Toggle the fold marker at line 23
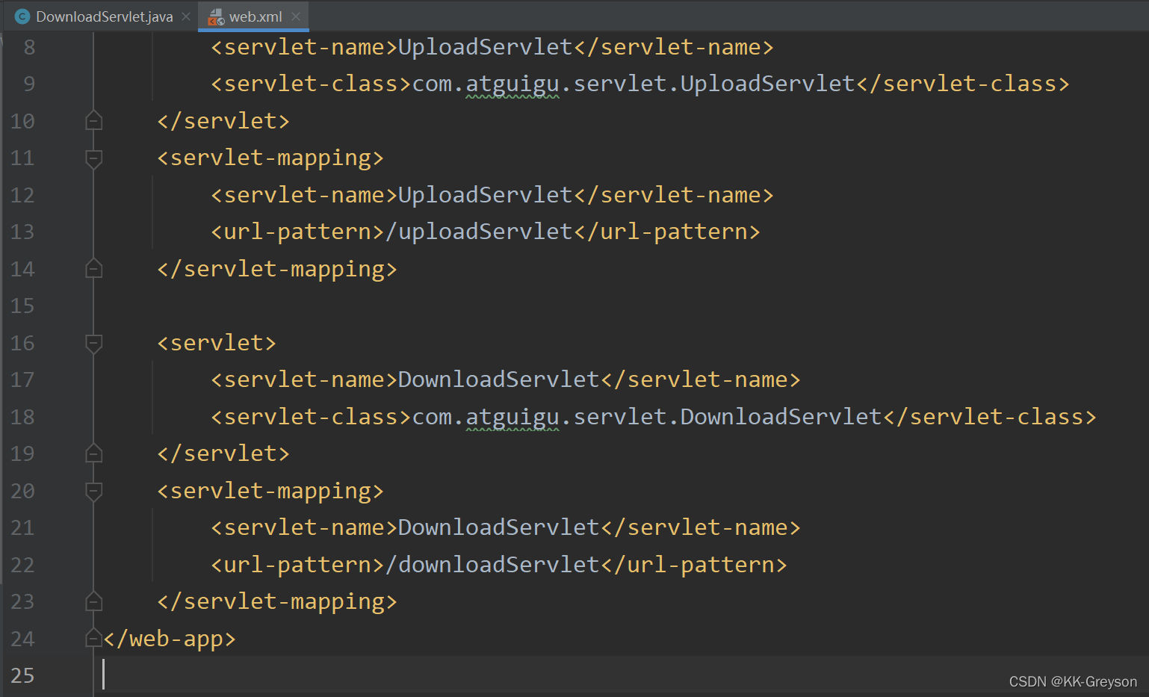 (93, 601)
